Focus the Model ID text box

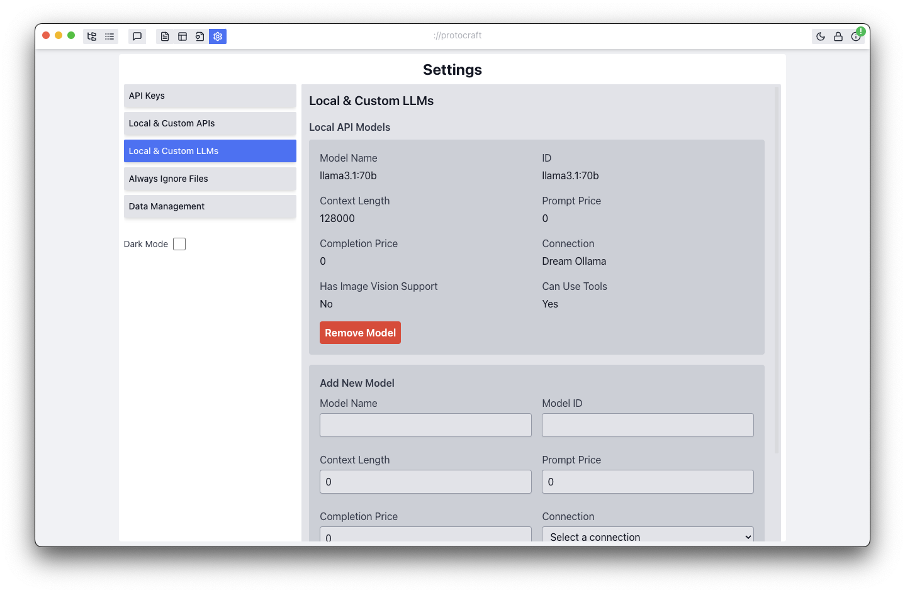coord(648,425)
